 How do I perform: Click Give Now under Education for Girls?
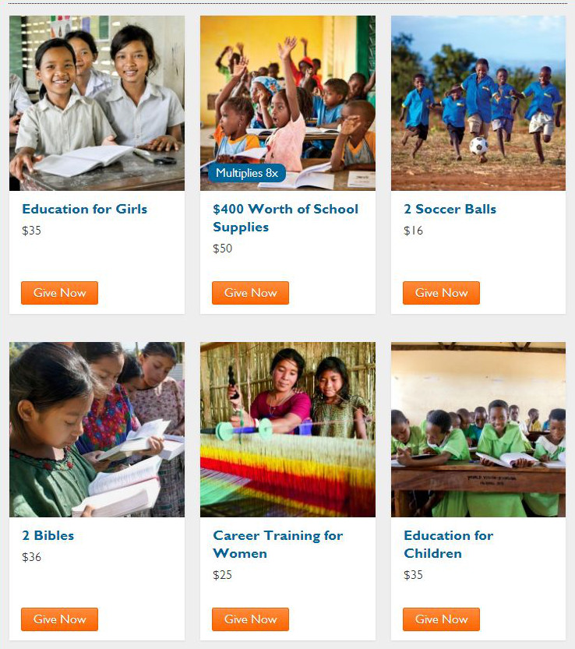coord(60,293)
